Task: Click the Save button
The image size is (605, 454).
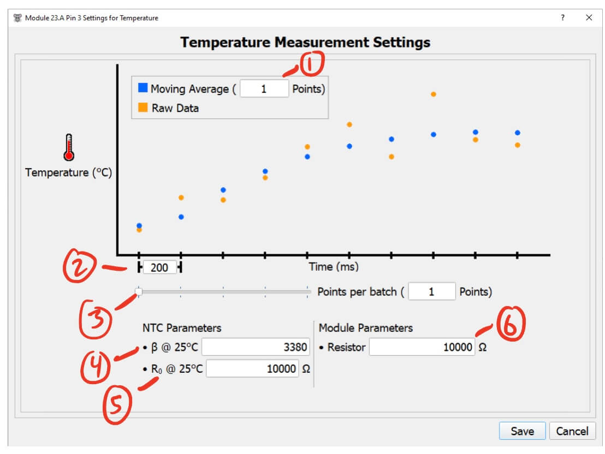Action: (522, 431)
